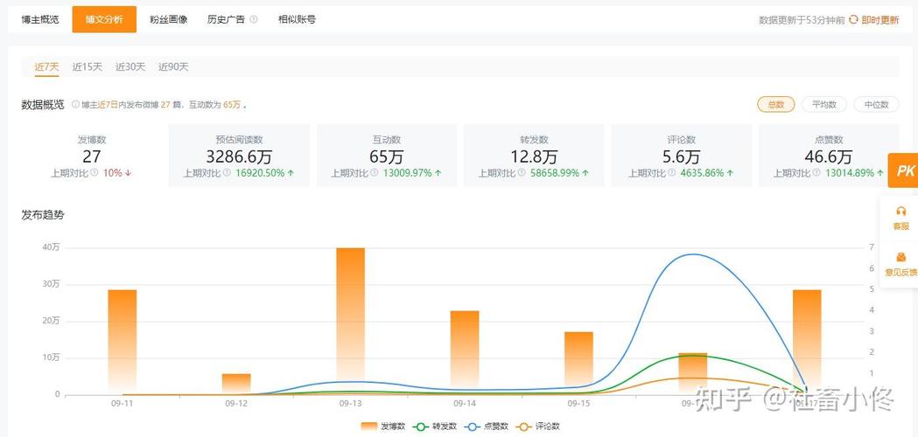Screen dimensions: 918x437
Task: Toggle the 评论数 legend item
Action: 538,427
